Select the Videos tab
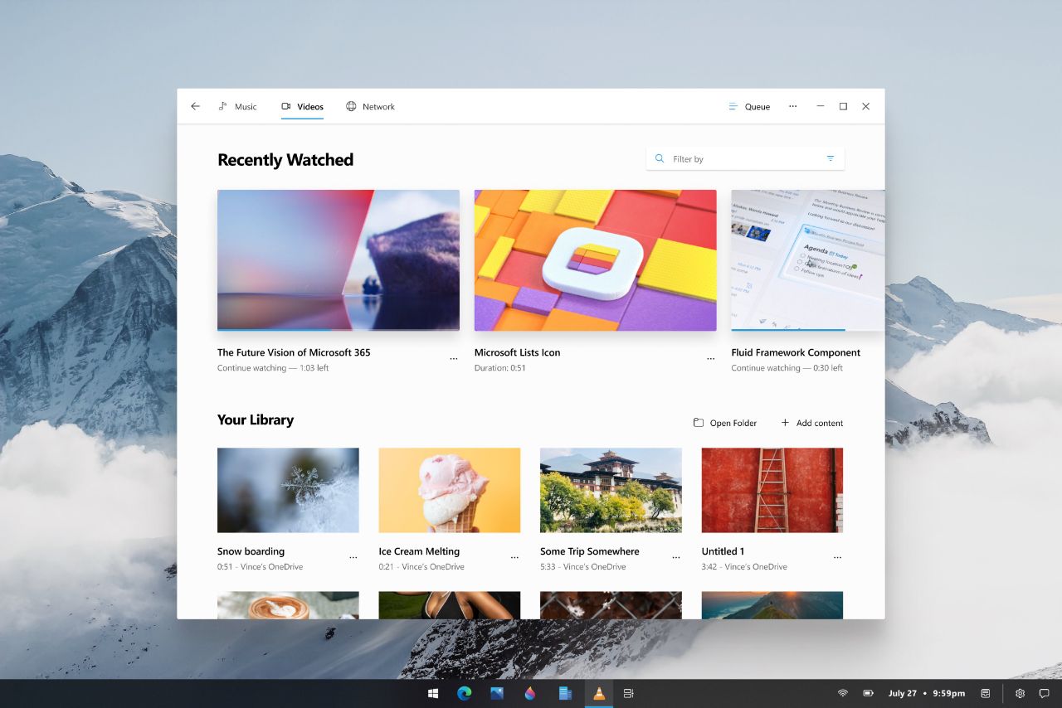This screenshot has height=708, width=1062. 302,106
